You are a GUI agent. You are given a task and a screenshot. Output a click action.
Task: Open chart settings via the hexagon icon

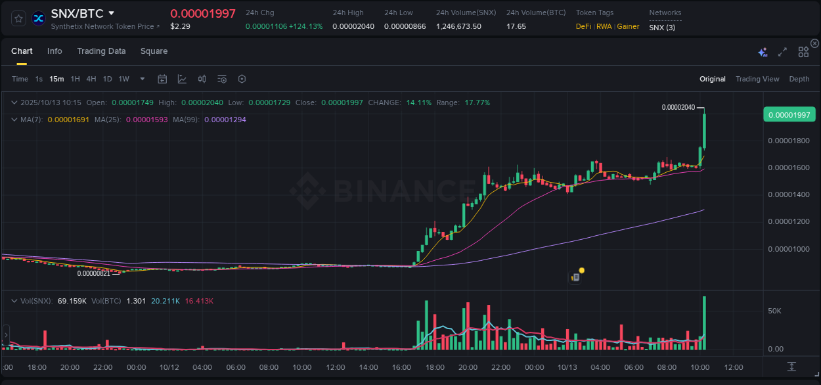click(242, 78)
